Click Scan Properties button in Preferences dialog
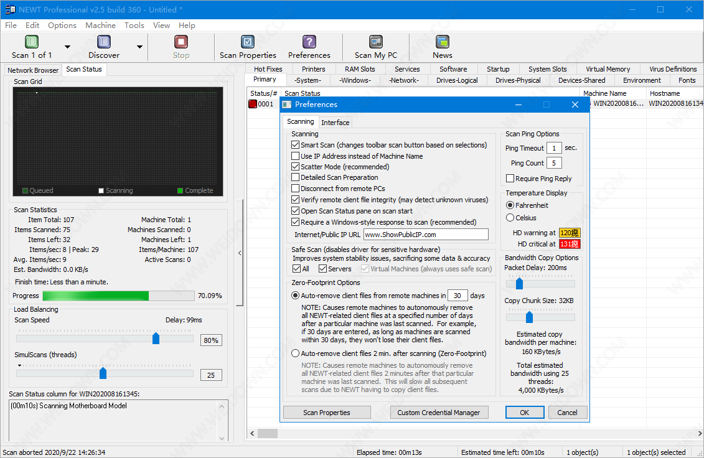 tap(327, 413)
